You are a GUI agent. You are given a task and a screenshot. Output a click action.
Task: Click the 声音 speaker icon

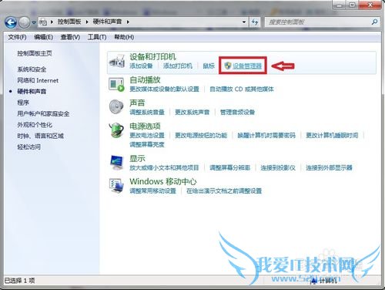tap(116, 107)
